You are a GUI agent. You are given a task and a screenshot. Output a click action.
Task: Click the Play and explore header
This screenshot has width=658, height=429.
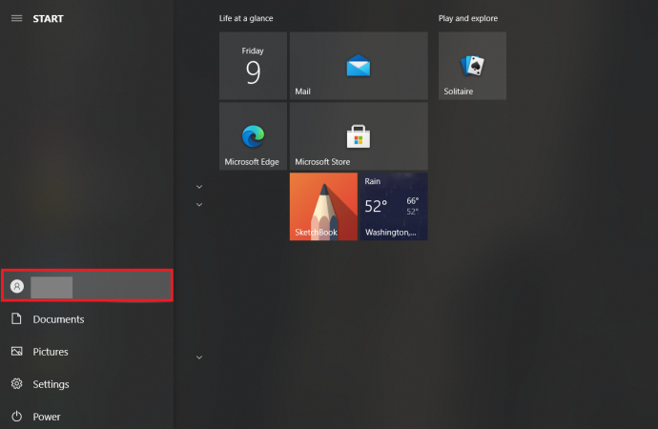[468, 18]
